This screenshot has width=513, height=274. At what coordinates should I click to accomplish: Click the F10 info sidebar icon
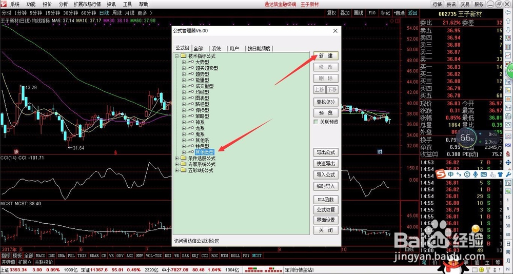coord(508,82)
